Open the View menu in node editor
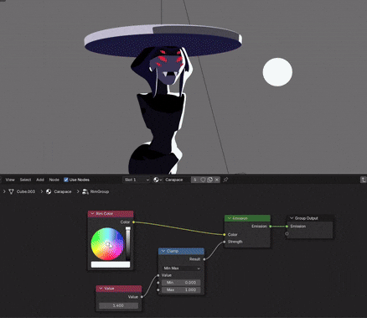367x318 pixels. (10, 180)
